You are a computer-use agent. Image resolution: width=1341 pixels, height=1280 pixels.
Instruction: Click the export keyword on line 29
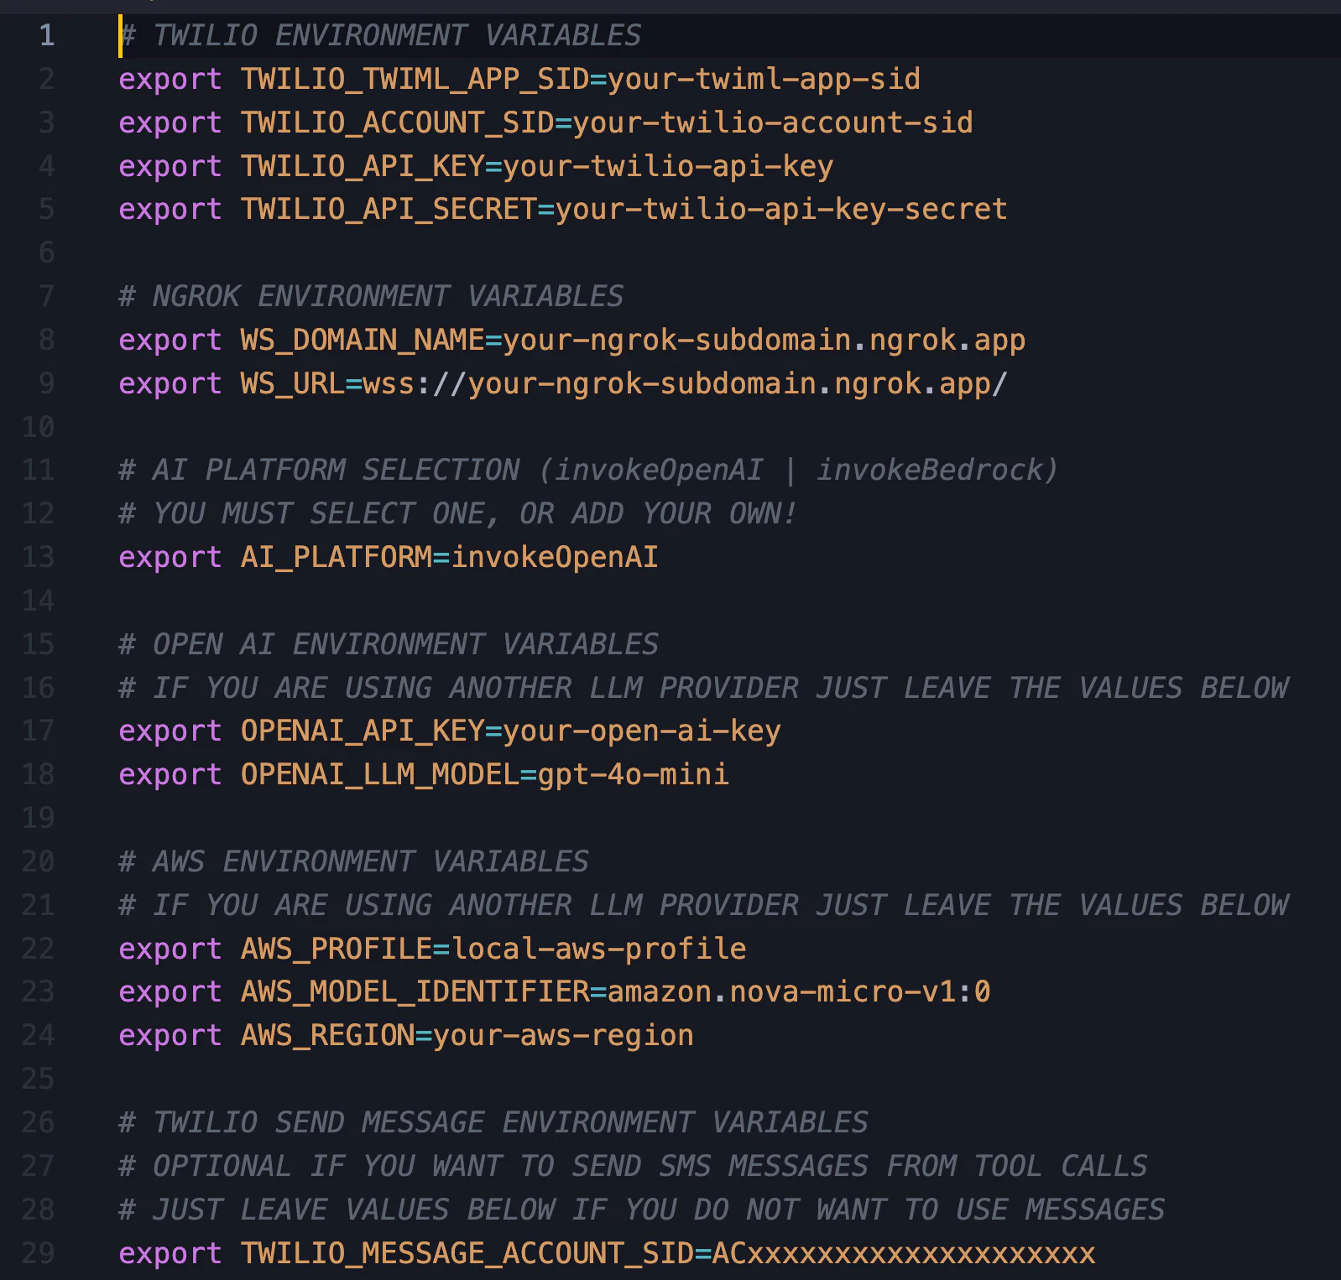170,1253
